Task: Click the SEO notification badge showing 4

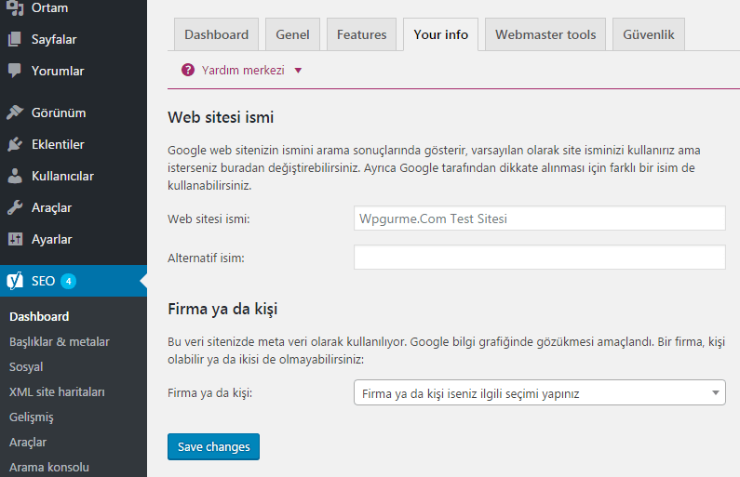Action: coord(69,282)
